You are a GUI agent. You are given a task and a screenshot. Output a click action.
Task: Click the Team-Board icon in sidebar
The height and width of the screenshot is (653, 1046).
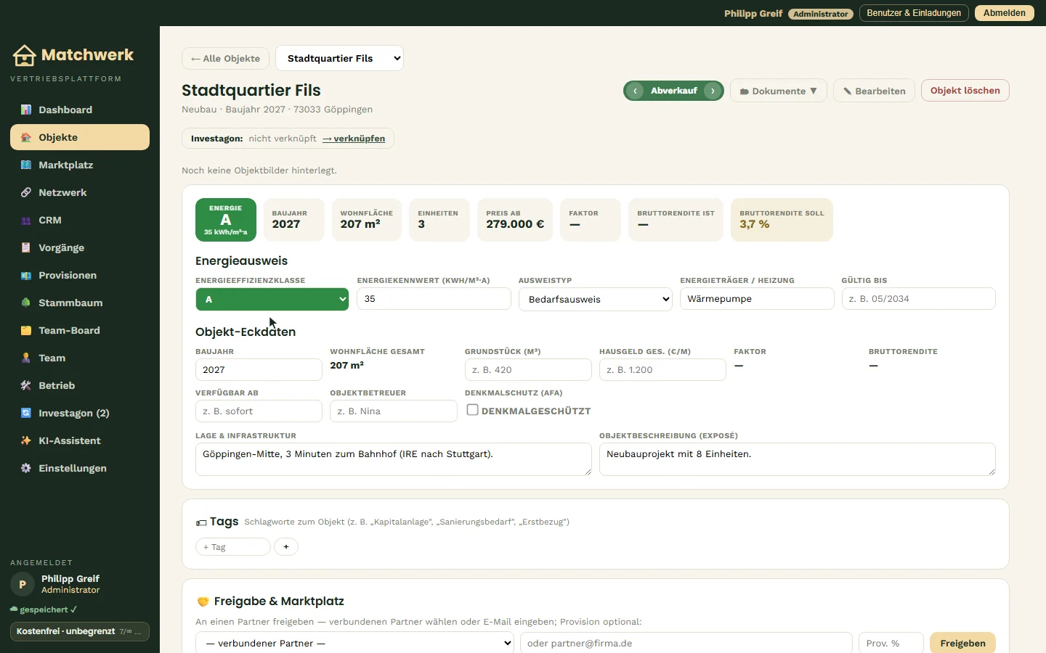point(26,330)
